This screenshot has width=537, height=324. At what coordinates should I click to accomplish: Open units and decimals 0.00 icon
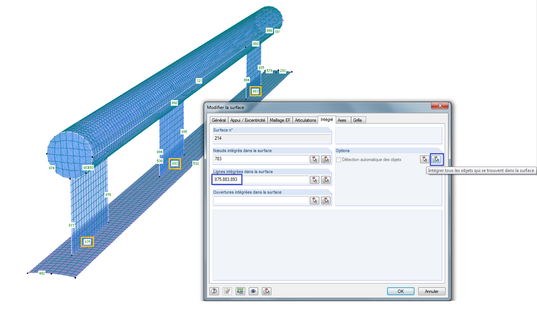pos(240,291)
